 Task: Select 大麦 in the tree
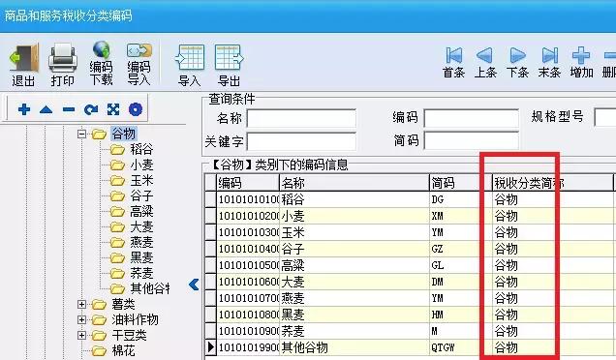coord(141,226)
